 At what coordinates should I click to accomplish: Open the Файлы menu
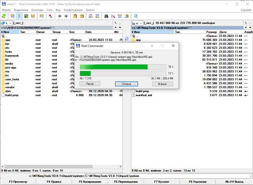(6, 10)
